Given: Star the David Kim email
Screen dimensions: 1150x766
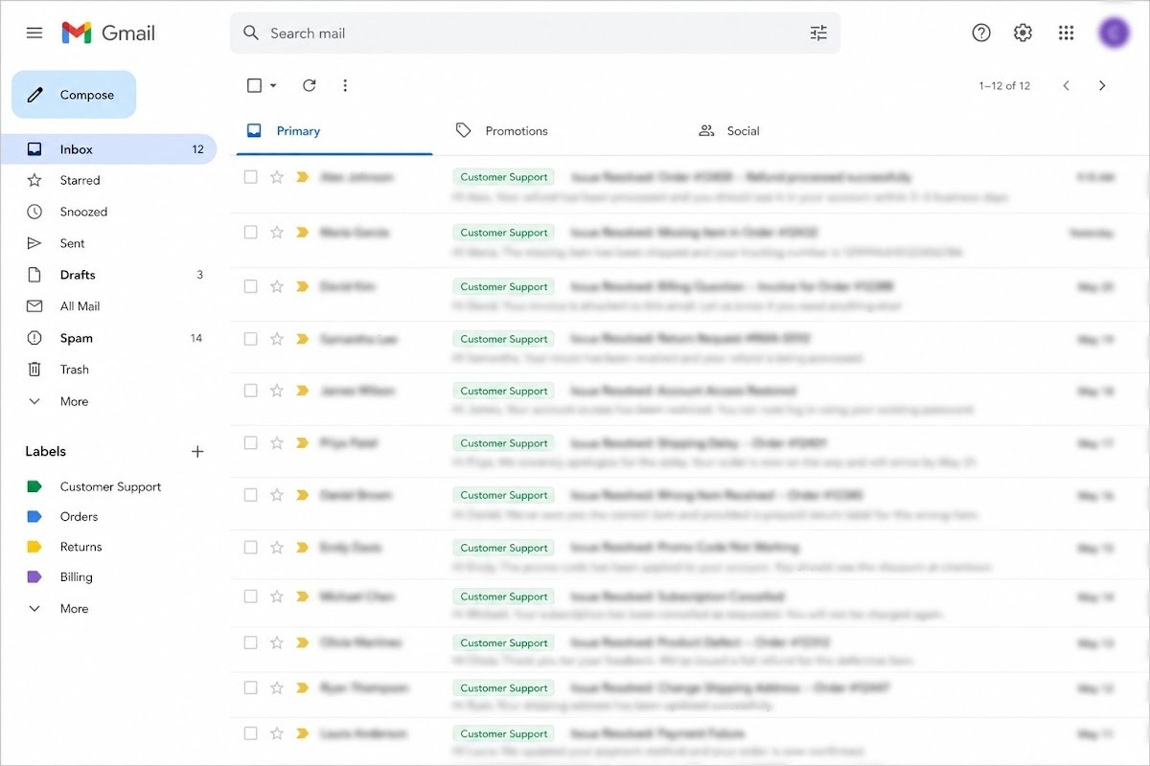Looking at the screenshot, I should [277, 286].
